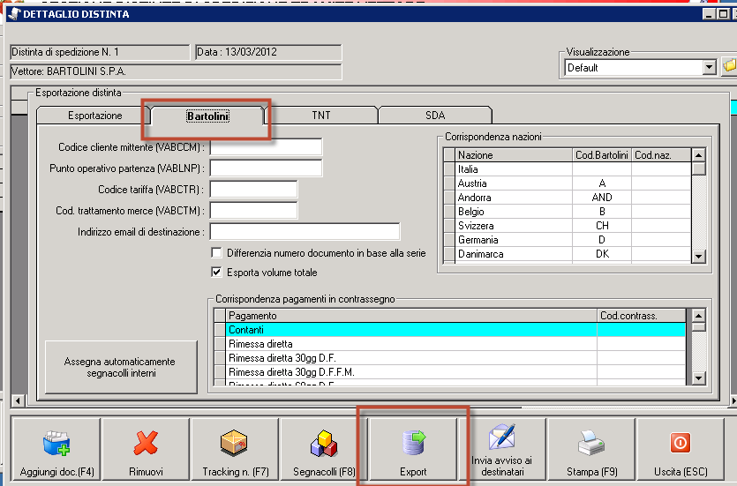The image size is (737, 486).
Task: Uncheck Esporta volume totale checkbox
Action: [216, 272]
